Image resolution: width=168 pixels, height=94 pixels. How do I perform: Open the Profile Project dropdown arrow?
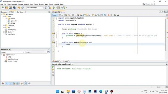click(66, 8)
